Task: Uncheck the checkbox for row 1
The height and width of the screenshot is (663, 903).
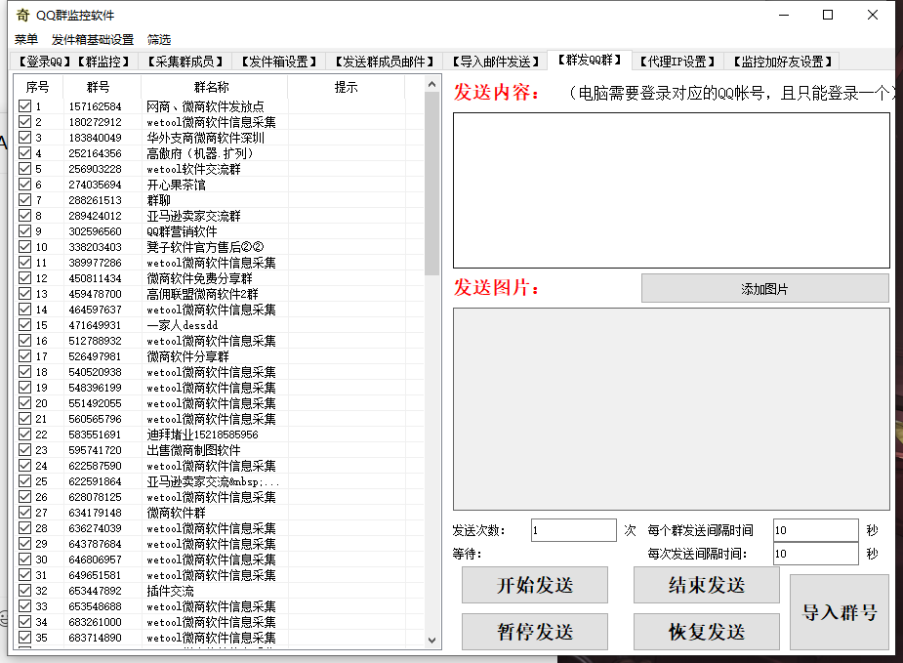Action: pos(25,106)
